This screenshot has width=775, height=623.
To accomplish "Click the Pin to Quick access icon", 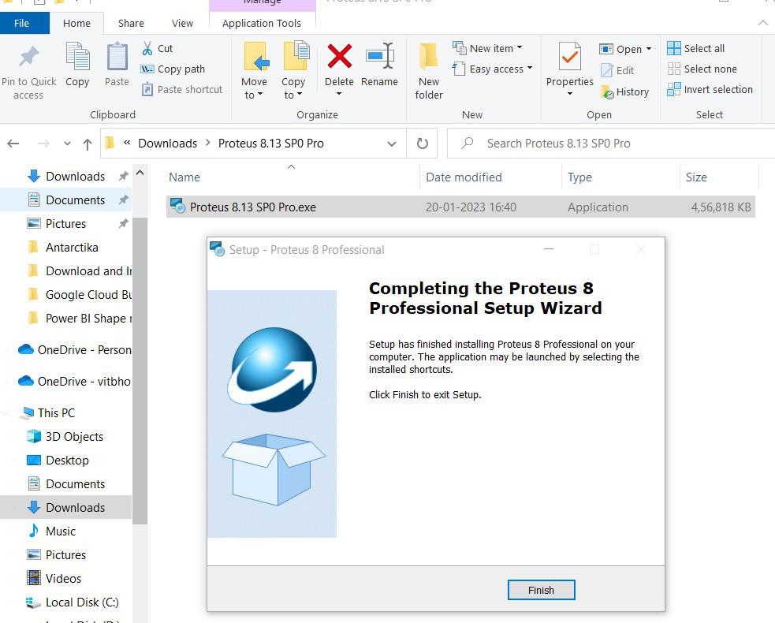I will [x=29, y=58].
